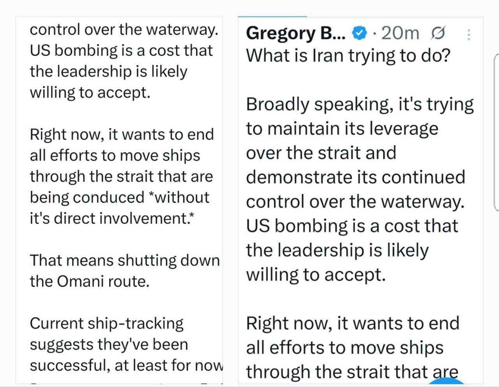
Task: Click right post's 'Right now, it wants to end' line
Action: coord(353,323)
